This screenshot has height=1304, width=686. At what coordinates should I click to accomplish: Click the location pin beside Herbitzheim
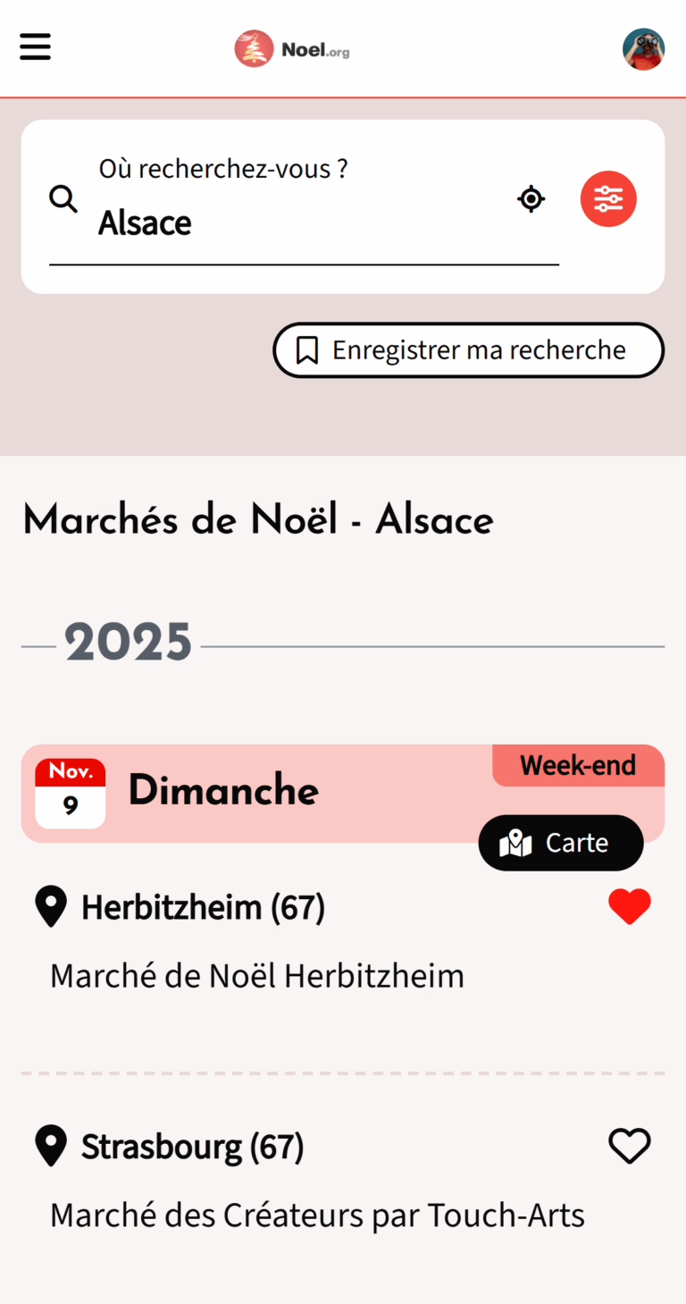(x=51, y=906)
